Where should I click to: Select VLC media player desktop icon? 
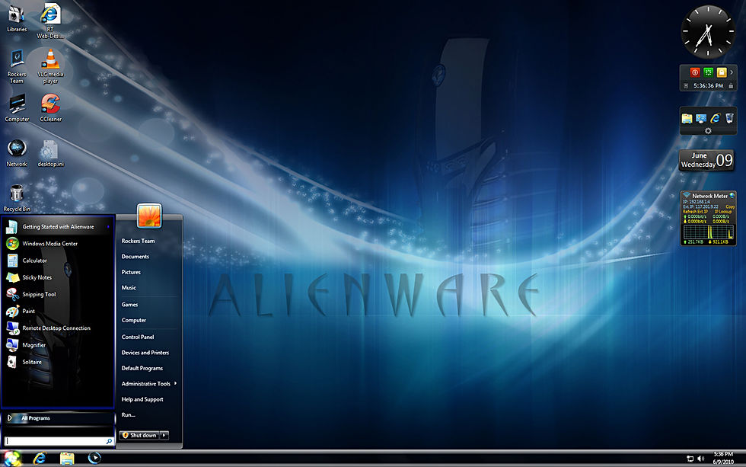[x=50, y=66]
